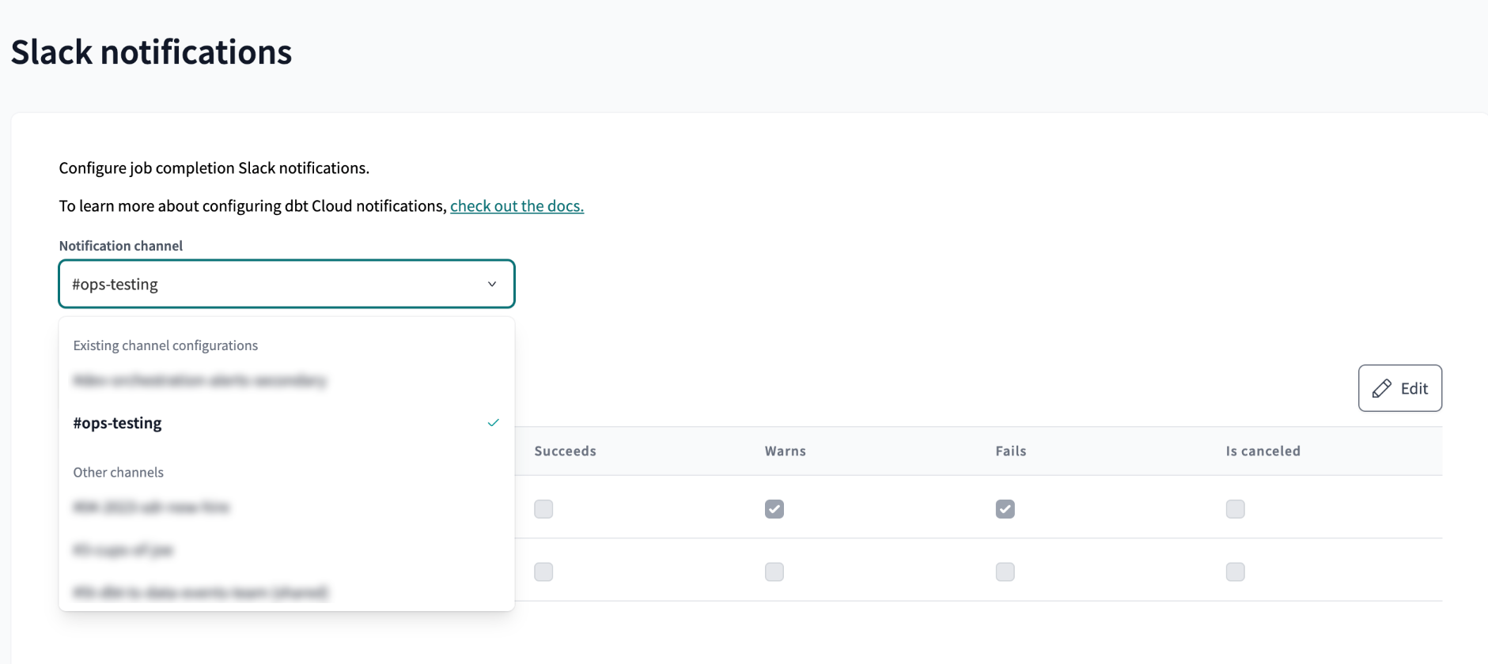Pick the second blurred channel under Other channels
Image resolution: width=1488 pixels, height=664 pixels.
pyautogui.click(x=123, y=550)
